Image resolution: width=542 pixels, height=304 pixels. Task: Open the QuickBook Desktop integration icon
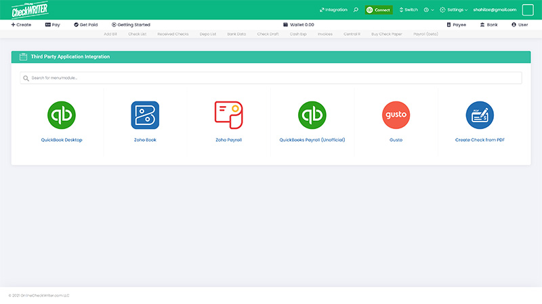[x=62, y=116]
